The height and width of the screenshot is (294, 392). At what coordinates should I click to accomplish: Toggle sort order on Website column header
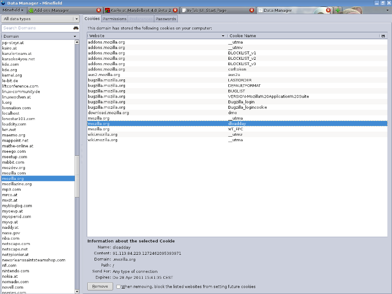[x=147, y=36]
